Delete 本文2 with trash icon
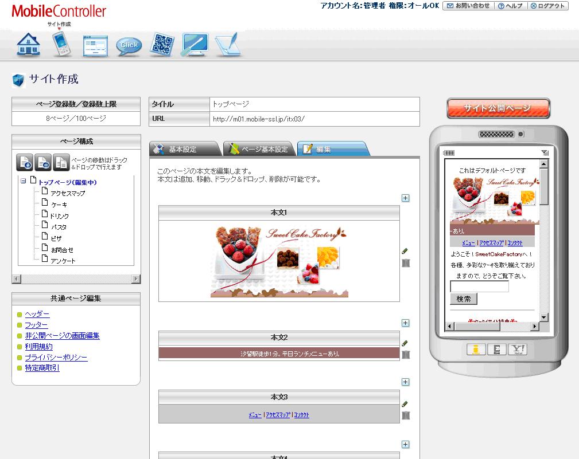579x459 pixels. [406, 355]
